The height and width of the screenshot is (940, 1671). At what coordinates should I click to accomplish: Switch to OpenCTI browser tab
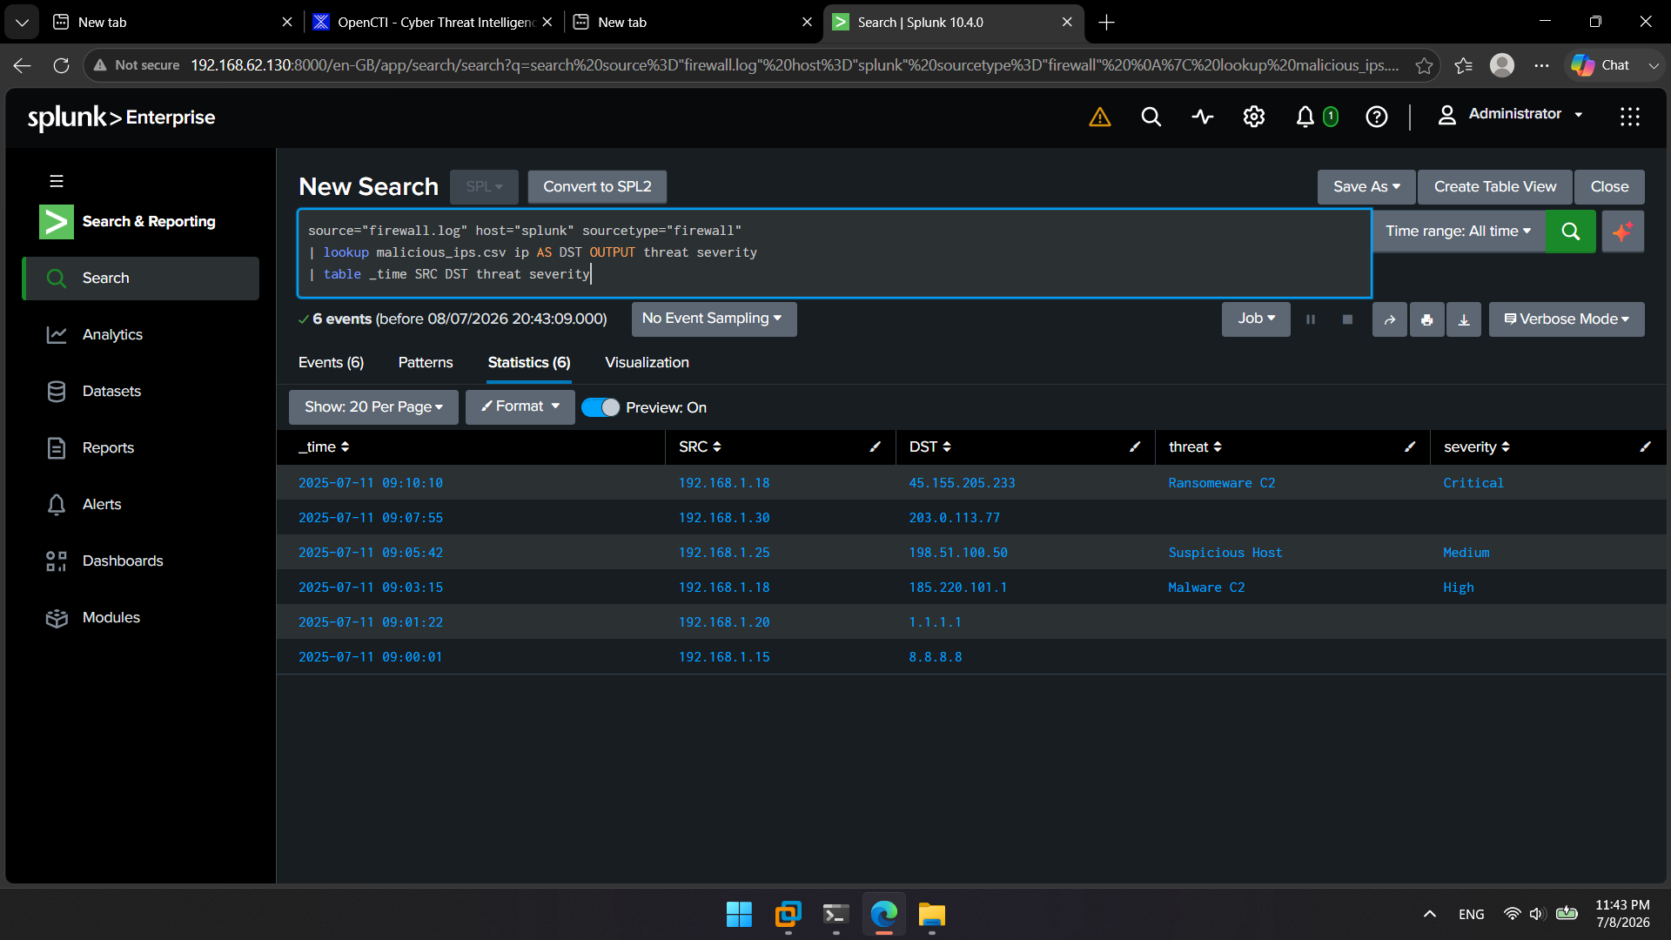pyautogui.click(x=433, y=22)
